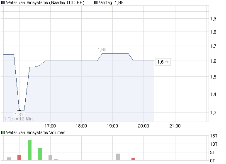Click the gray volume bar near 19:00

click(118, 157)
